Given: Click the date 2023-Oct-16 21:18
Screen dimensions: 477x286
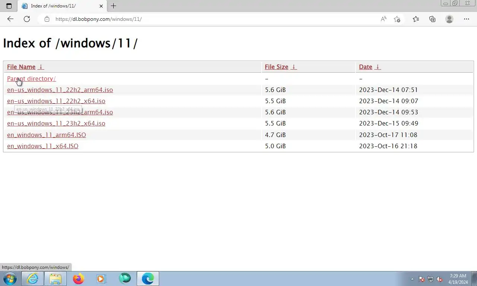Looking at the screenshot, I should 388,146.
